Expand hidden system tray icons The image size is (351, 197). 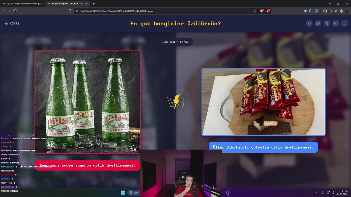(x=316, y=193)
